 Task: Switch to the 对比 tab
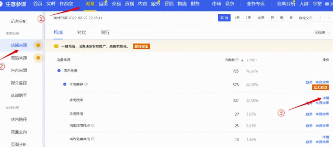point(82,32)
